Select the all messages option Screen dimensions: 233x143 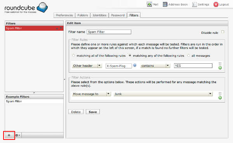coord(189,56)
